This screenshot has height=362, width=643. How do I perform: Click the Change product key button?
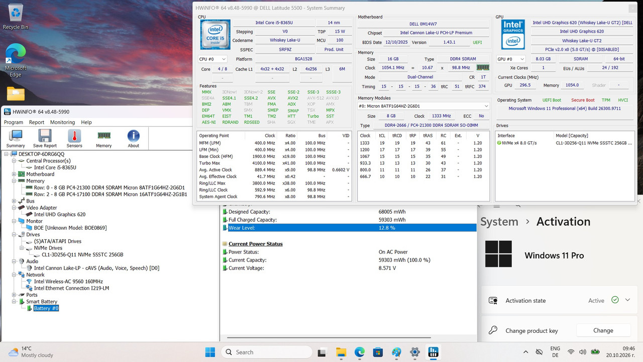click(x=603, y=330)
